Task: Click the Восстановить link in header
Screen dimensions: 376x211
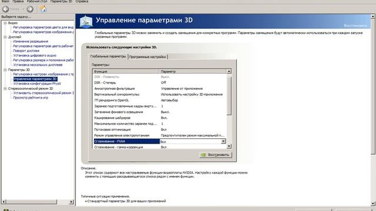Action: pyautogui.click(x=355, y=25)
